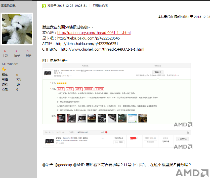The width and height of the screenshot is (210, 178).
Task: Click the moon rank icon under ATI Wonder
Action: point(4,69)
